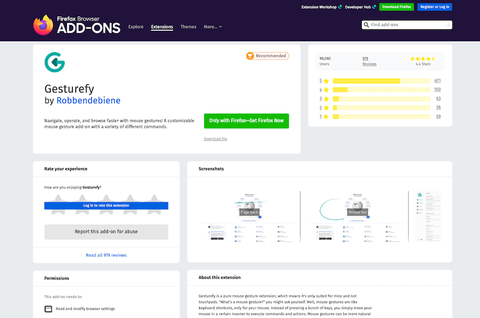Open the Extension Workshop link

319,7
